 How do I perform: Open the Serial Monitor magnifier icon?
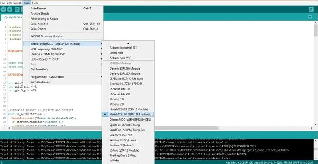(311, 9)
